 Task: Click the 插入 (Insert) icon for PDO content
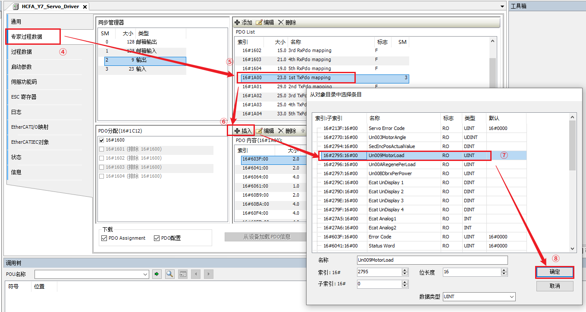pyautogui.click(x=237, y=131)
